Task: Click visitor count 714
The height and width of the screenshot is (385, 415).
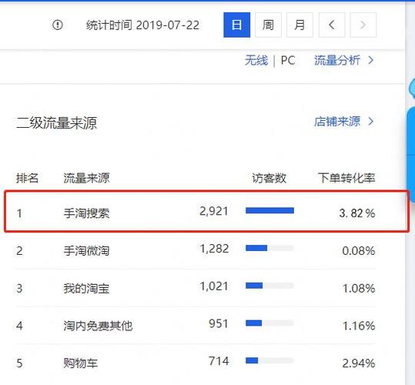Action: coord(219,361)
